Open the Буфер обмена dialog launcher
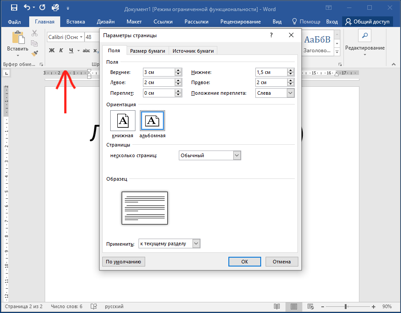This screenshot has height=313, width=401. pos(41,65)
